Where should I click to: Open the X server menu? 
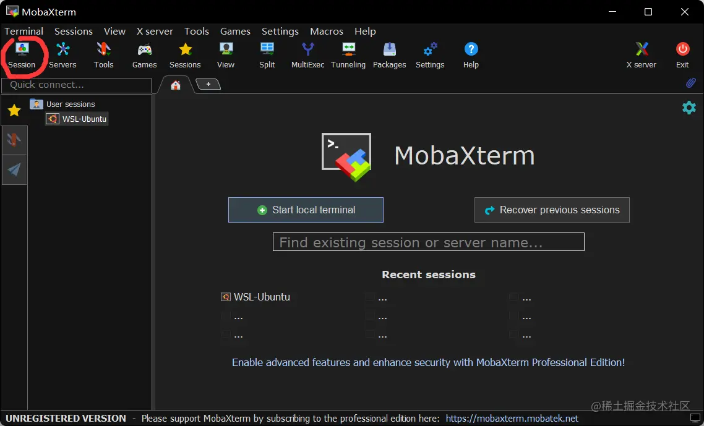pos(155,31)
